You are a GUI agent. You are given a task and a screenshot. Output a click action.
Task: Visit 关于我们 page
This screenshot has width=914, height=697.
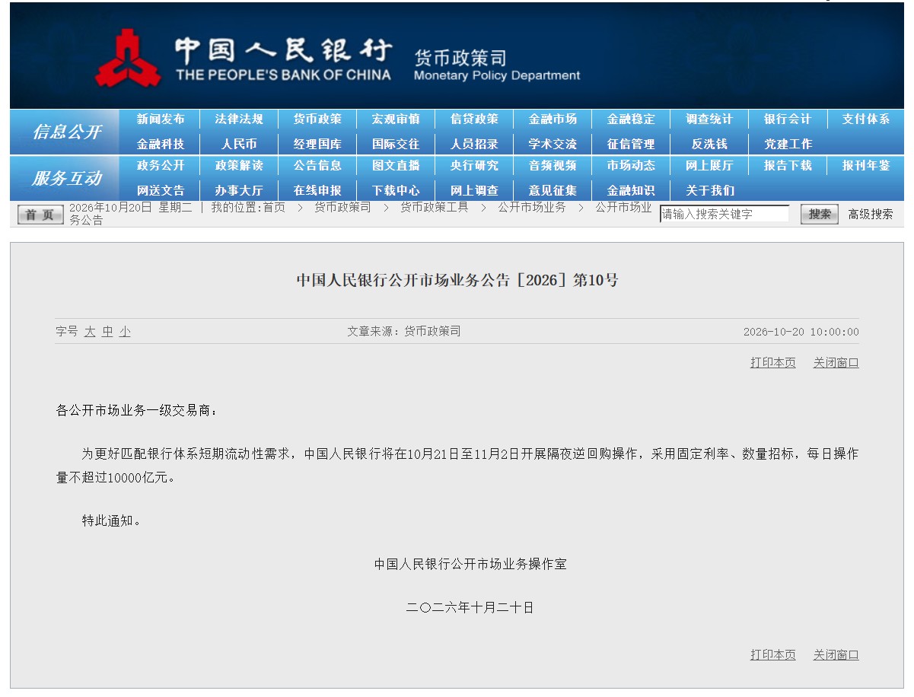[709, 190]
